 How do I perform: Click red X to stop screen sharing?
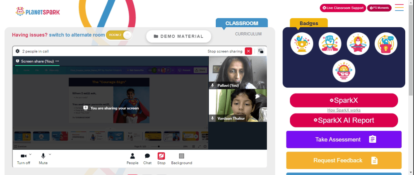click(248, 51)
